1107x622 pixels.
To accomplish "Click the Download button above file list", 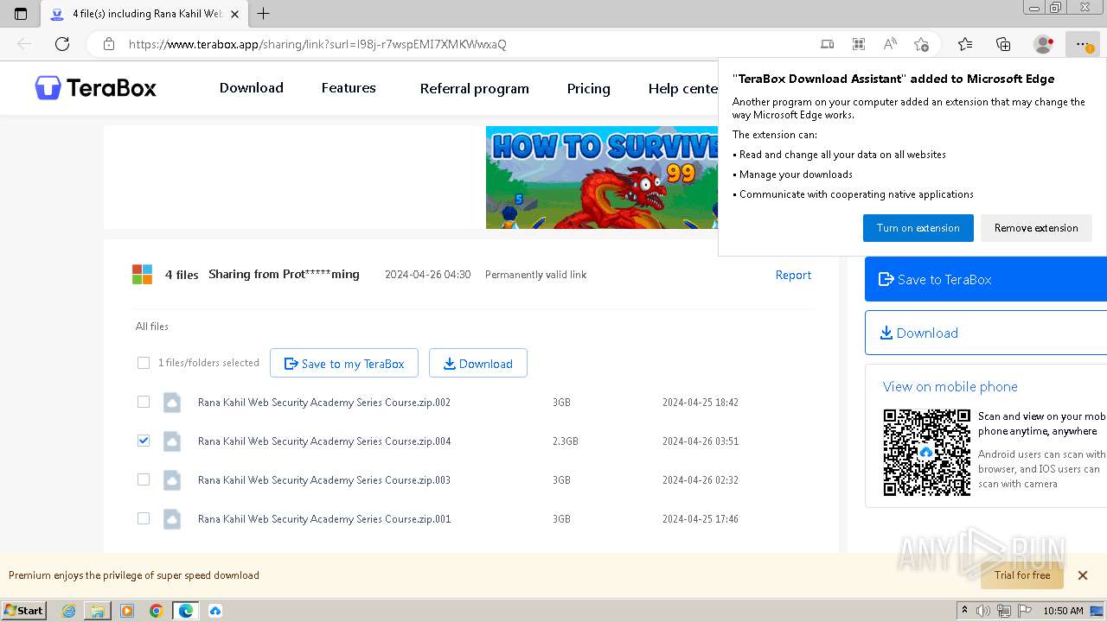I will click(478, 364).
